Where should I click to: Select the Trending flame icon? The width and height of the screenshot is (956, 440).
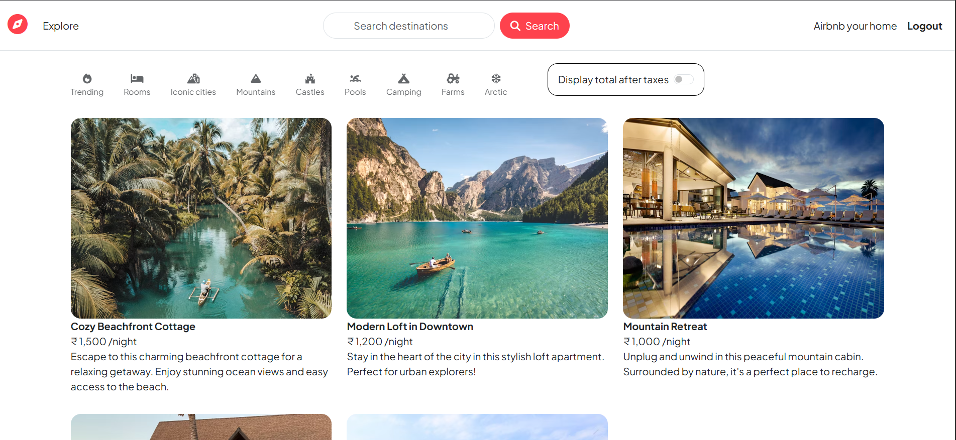[87, 79]
